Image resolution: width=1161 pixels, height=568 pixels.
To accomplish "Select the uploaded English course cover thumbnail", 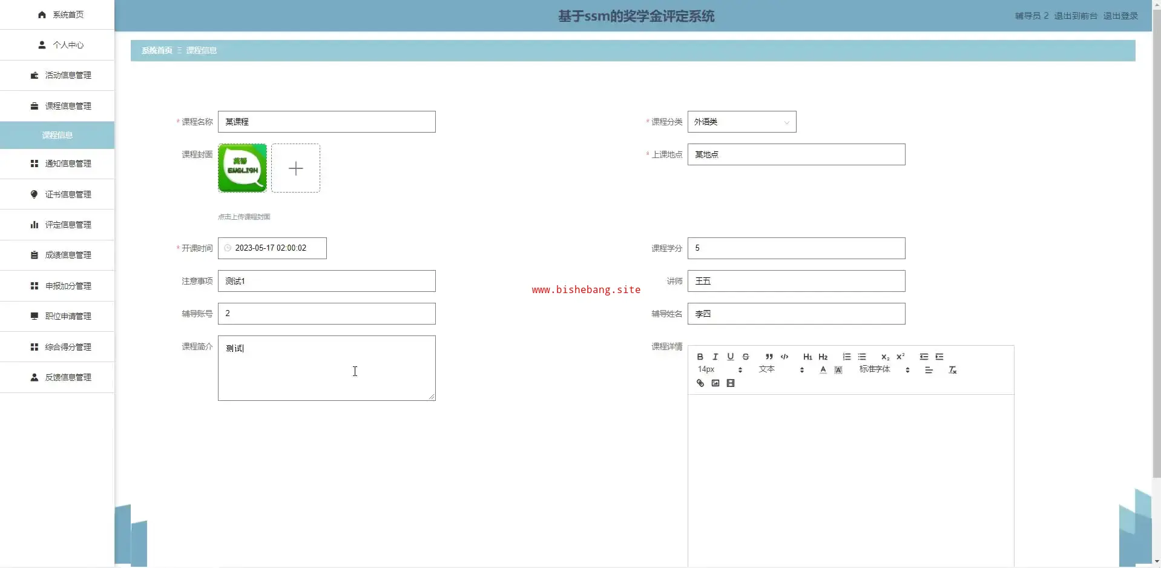I will coord(242,168).
